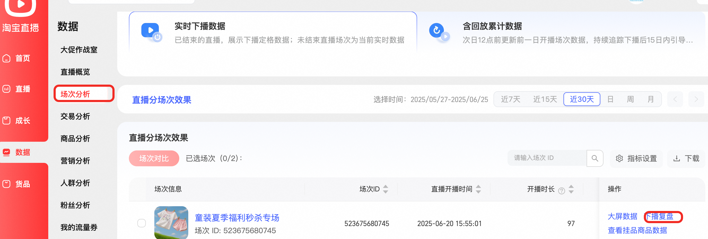Screen dimensions: 708x239
Task: Go to previous date period arrow
Action: tap(675, 99)
